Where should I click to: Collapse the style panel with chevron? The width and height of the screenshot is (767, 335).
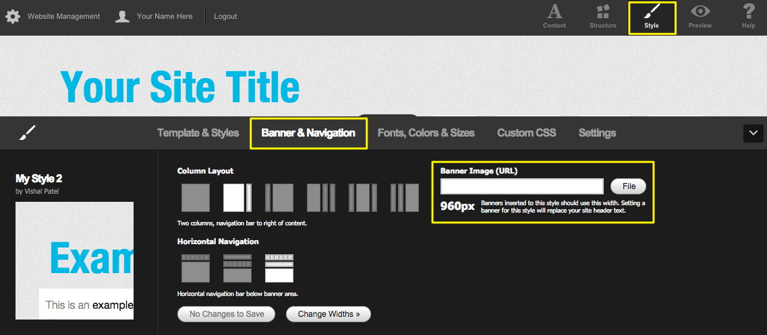pos(753,133)
